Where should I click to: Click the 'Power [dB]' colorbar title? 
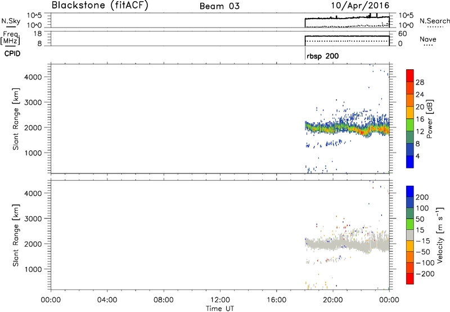[429, 119]
